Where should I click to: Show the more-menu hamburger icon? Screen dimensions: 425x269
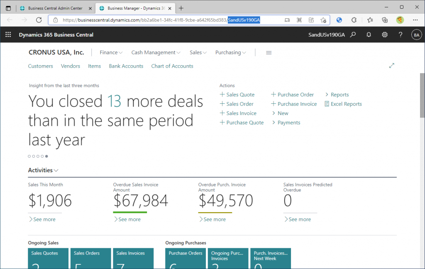pos(269,53)
